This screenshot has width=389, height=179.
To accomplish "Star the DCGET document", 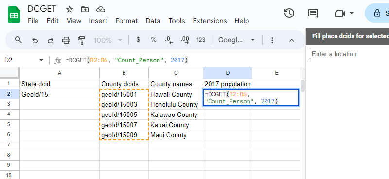I will click(70, 9).
